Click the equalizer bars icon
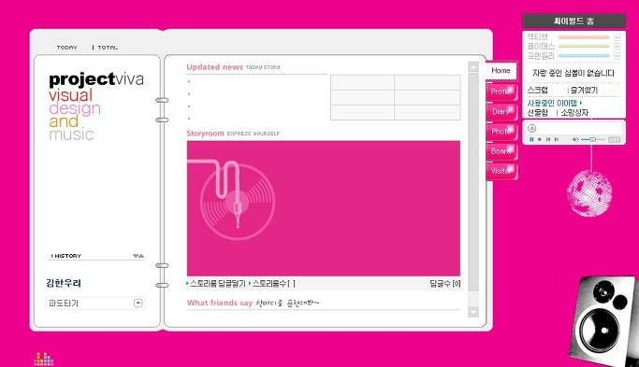This screenshot has width=639, height=367. click(x=44, y=359)
